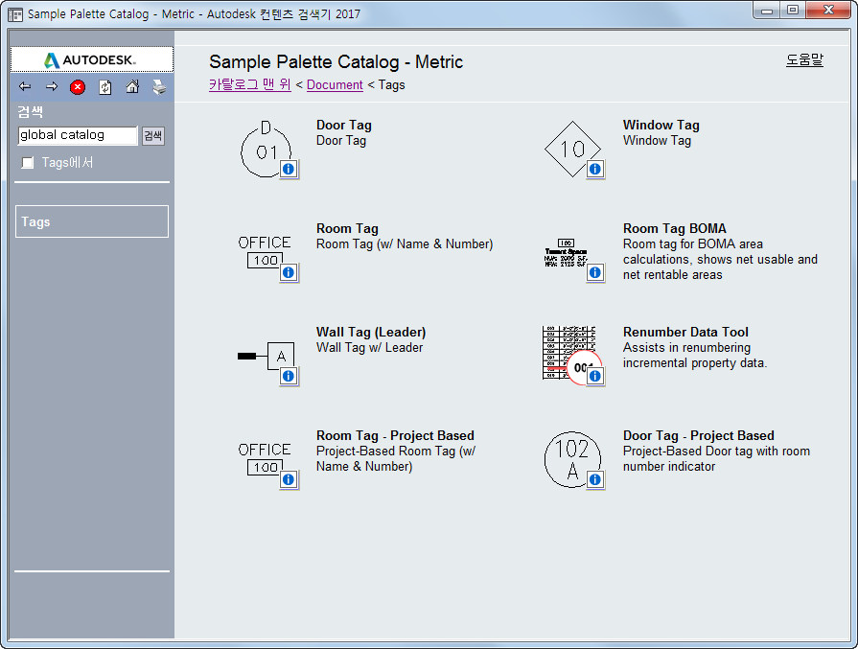858x649 pixels.
Task: Click 'Door Tag - Project Based' title
Action: click(698, 435)
